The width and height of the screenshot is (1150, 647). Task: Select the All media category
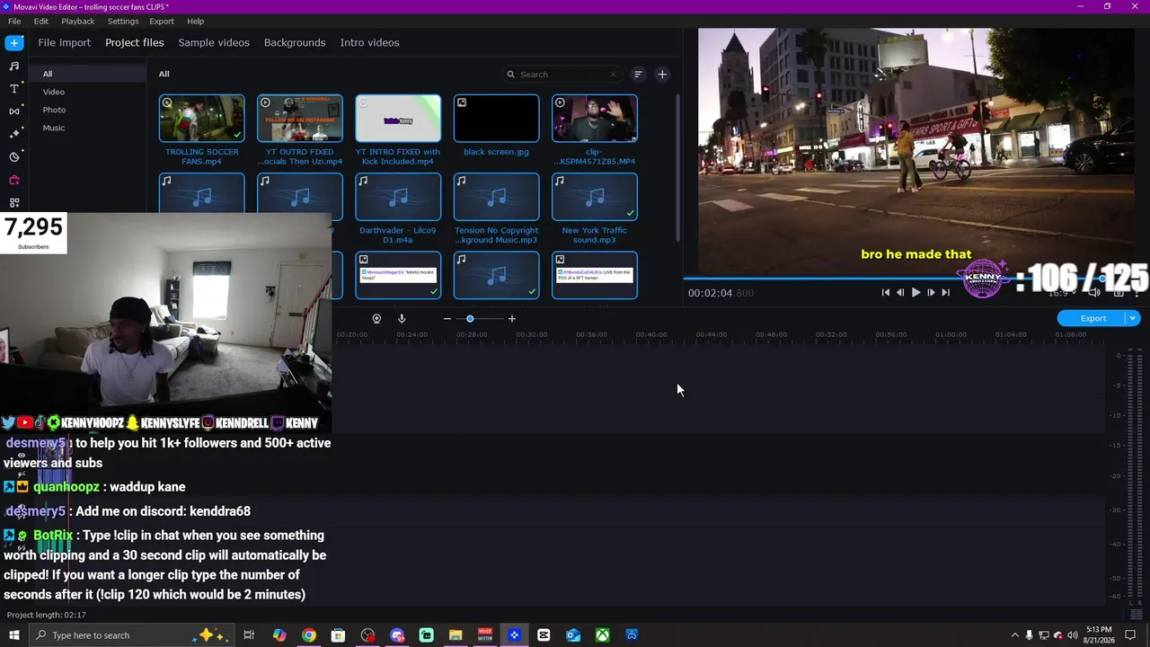pos(88,74)
